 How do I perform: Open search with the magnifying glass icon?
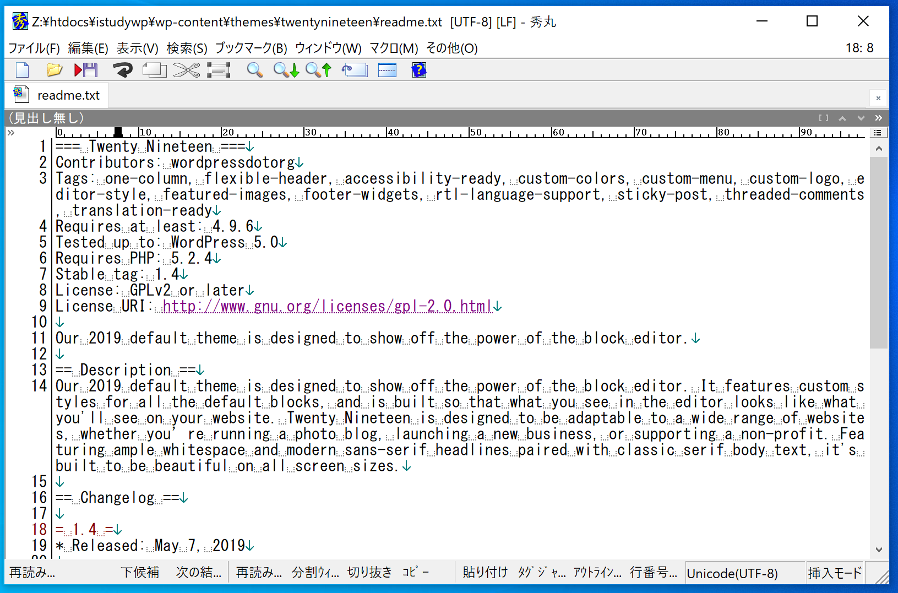(254, 70)
